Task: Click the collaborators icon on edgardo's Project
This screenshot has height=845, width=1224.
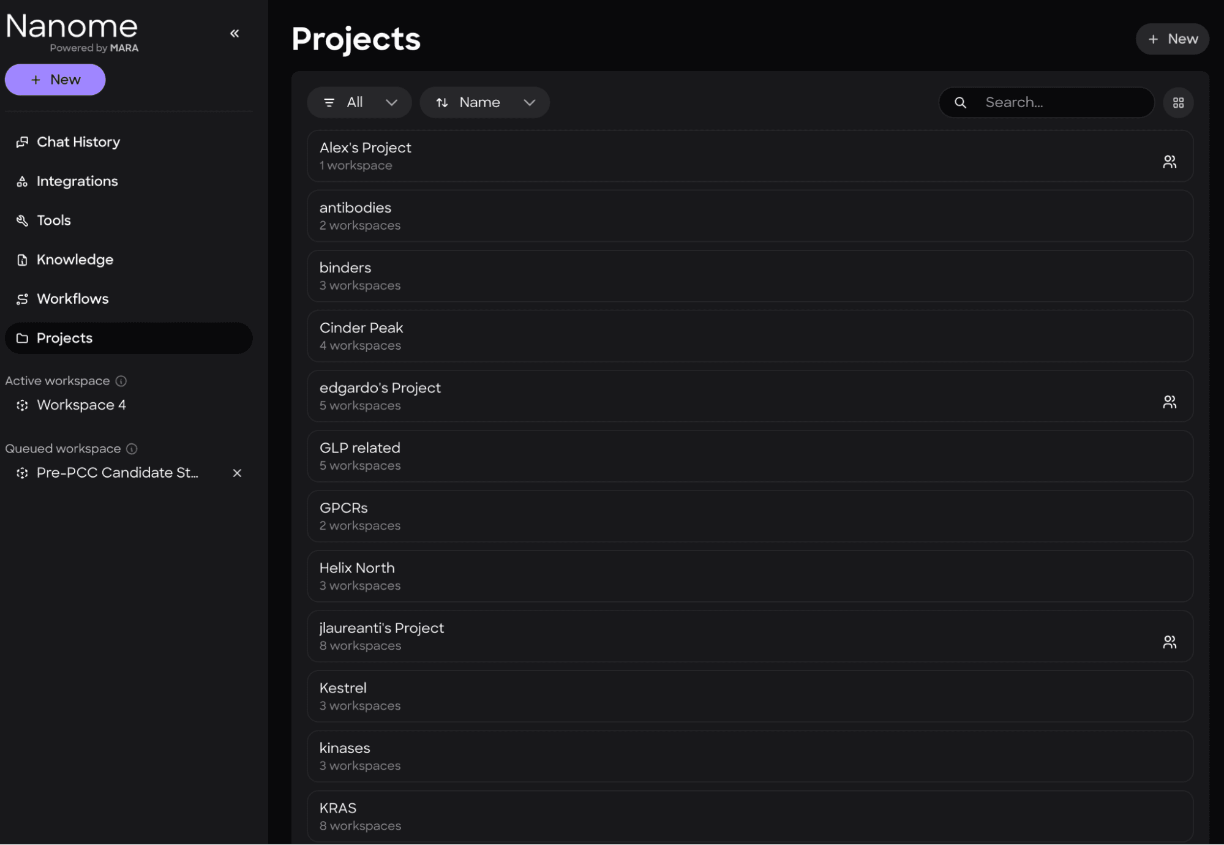Action: coord(1170,402)
